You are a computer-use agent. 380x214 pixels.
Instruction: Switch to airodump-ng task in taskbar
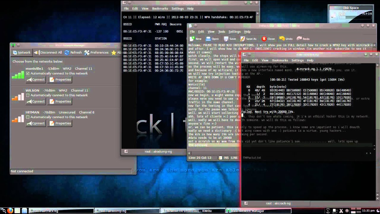click(x=127, y=211)
